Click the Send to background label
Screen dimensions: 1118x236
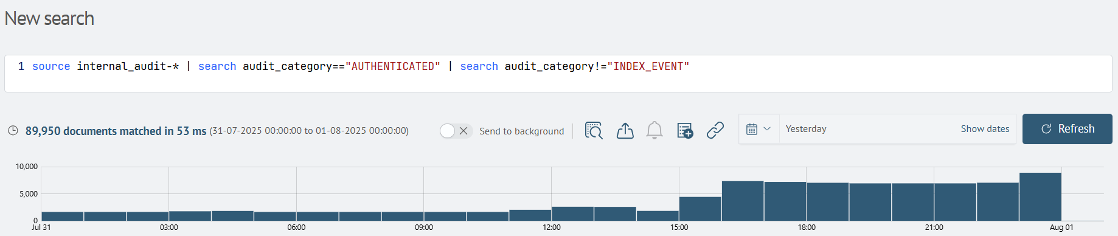tap(521, 131)
